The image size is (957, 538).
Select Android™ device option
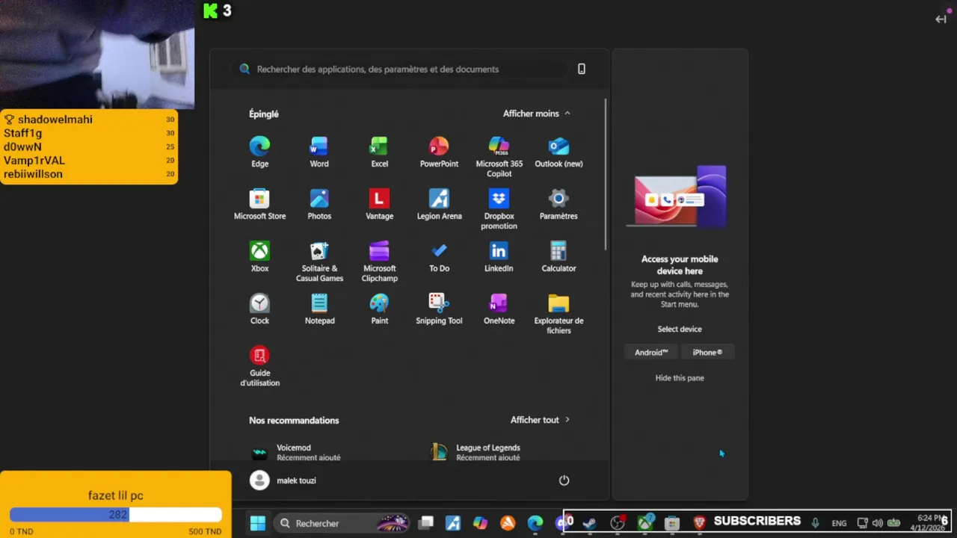(x=651, y=353)
